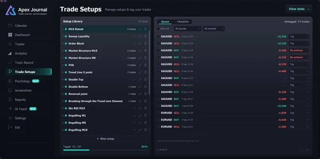
Task: Click the Exit door icon
Action: (10, 127)
